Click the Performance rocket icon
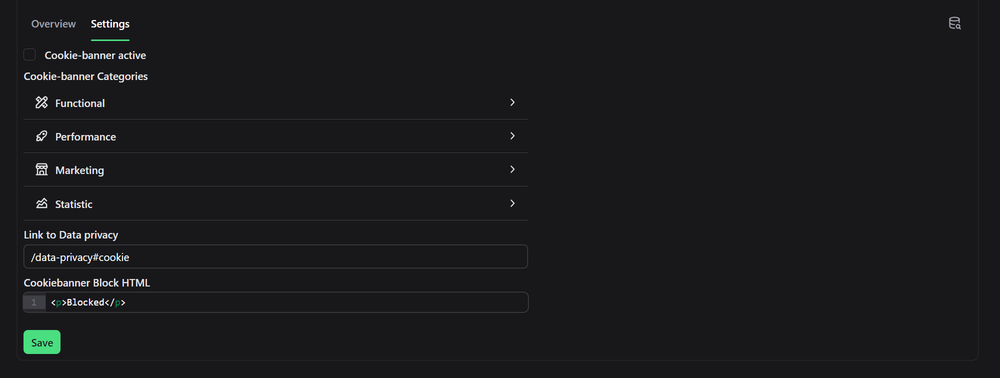This screenshot has width=1000, height=378. click(41, 136)
